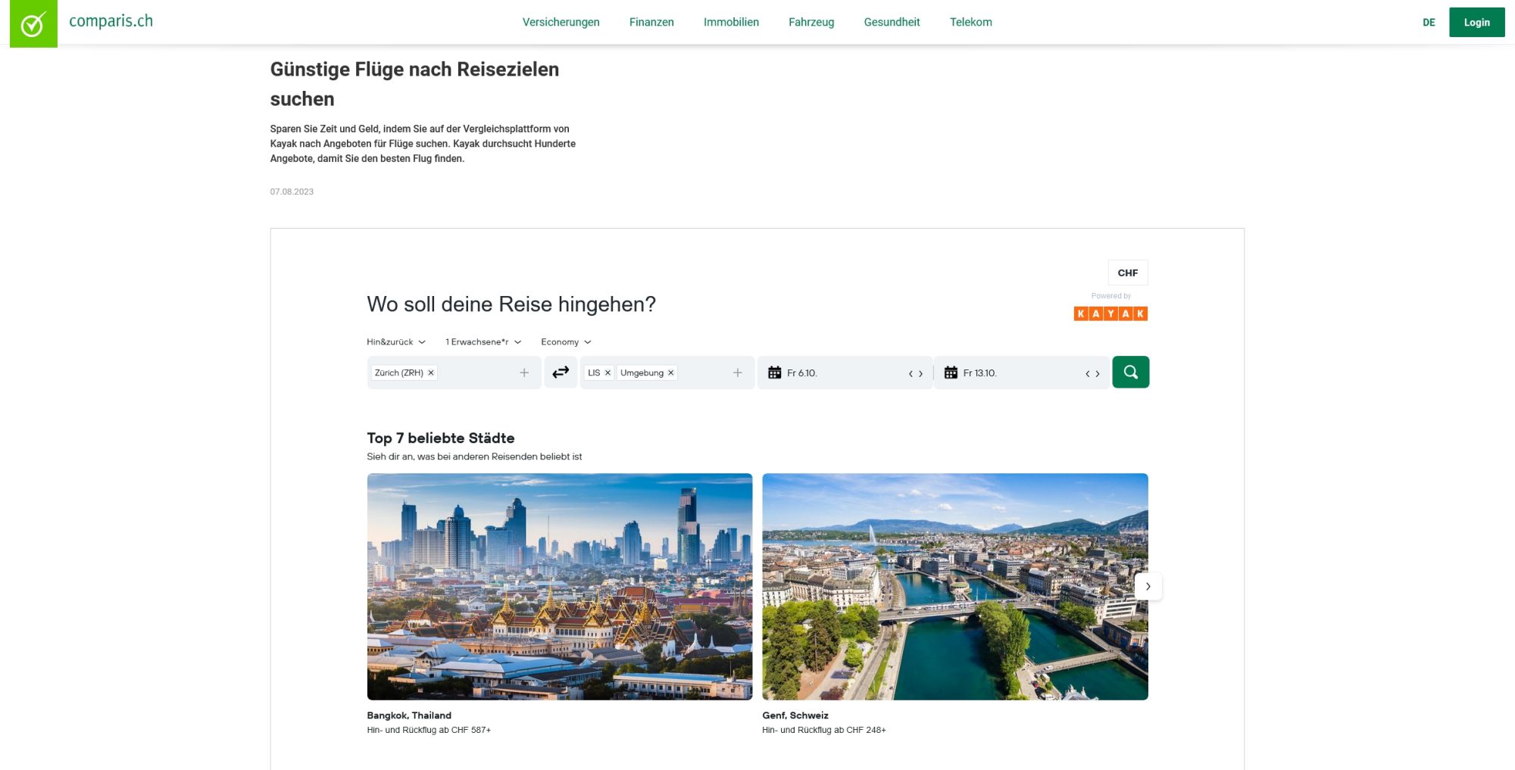Click the comparis.ch wordmark text
Image resolution: width=1515 pixels, height=770 pixels.
(111, 21)
